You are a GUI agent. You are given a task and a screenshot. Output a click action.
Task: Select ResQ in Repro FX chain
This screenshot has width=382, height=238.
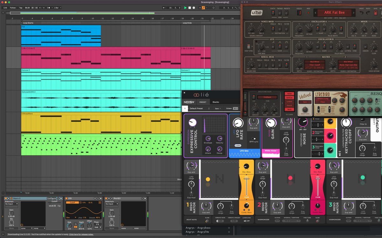click(289, 109)
